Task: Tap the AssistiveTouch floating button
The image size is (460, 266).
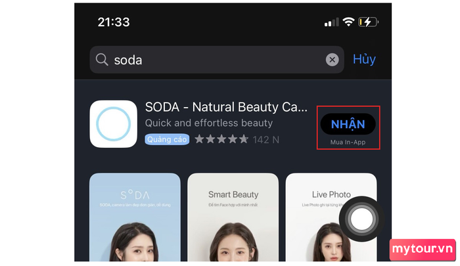Action: tap(361, 219)
